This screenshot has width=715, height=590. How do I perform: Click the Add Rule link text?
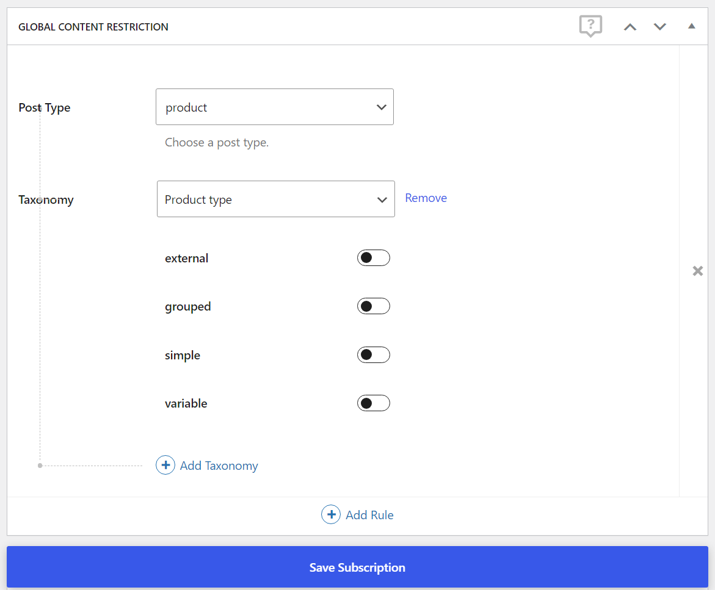point(369,515)
